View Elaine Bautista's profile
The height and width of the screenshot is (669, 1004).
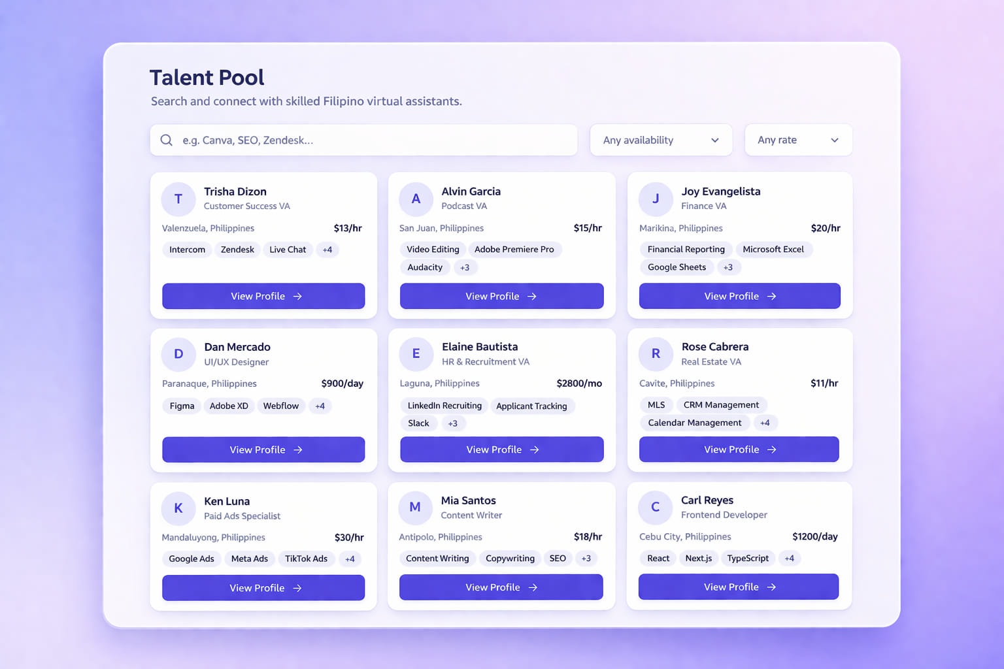tap(501, 449)
